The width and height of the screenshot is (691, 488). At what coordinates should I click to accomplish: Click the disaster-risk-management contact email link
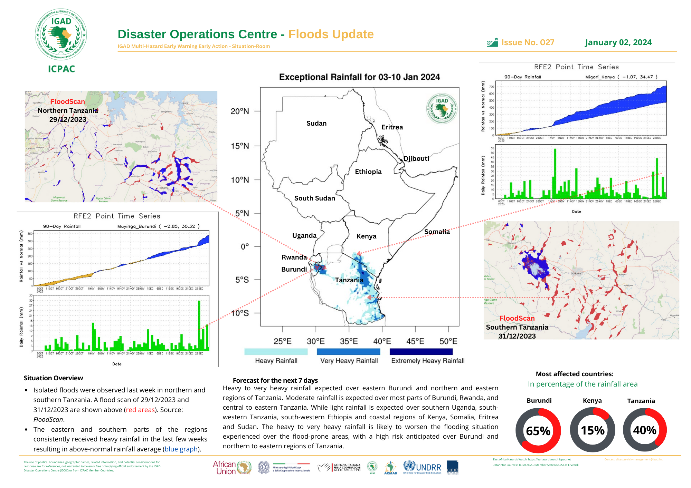pyautogui.click(x=639, y=459)
